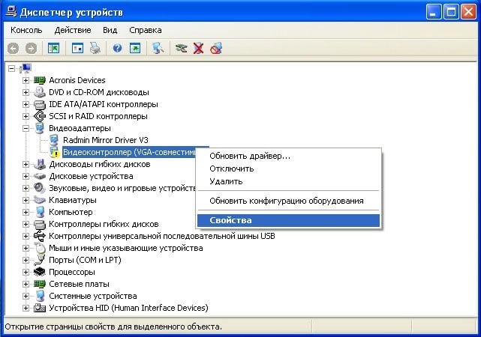Expand the Сетевые платы node
Screen dimensions: 481x337
tap(26, 284)
